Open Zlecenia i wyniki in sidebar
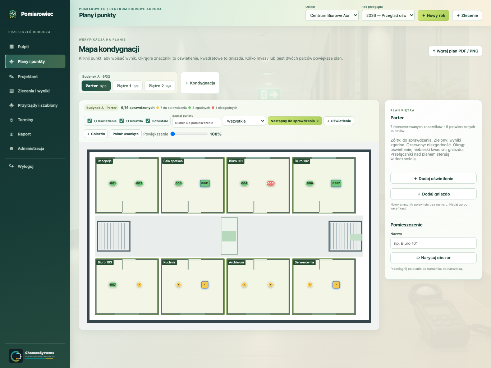The image size is (491, 368). coord(35,91)
